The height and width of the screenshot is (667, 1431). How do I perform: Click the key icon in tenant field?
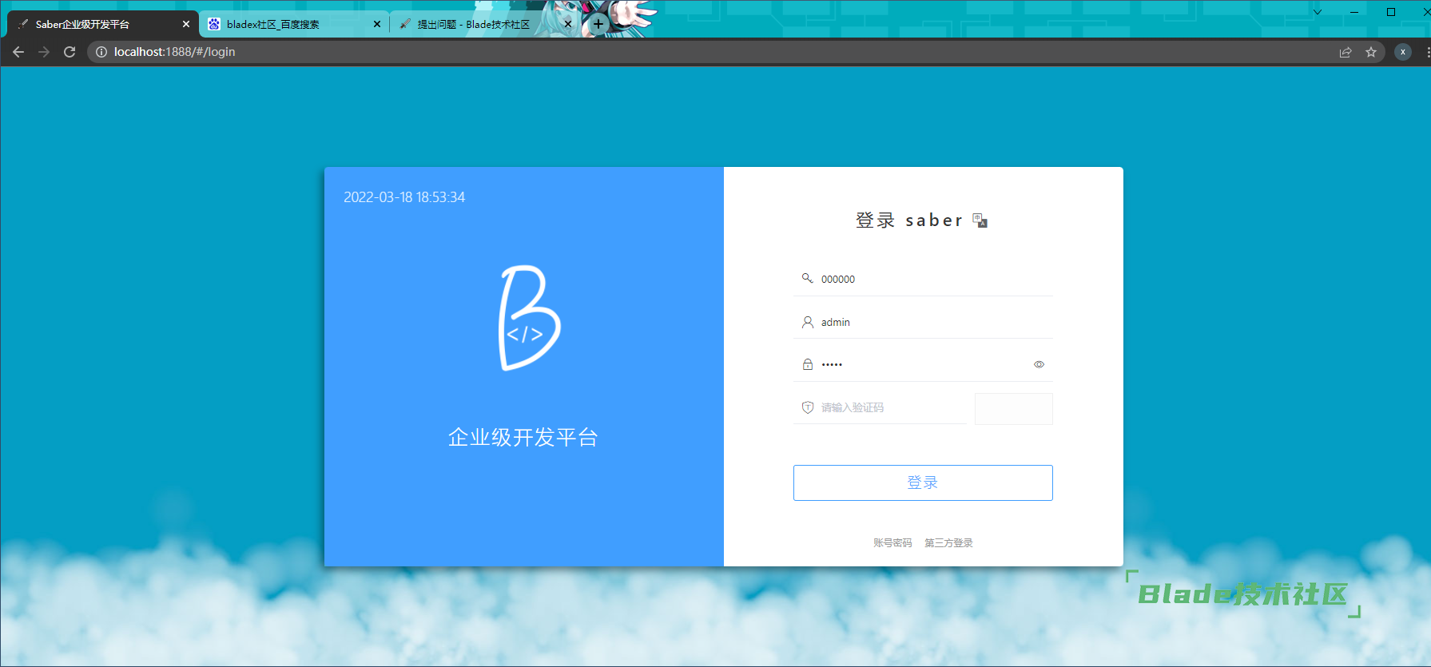(x=808, y=278)
